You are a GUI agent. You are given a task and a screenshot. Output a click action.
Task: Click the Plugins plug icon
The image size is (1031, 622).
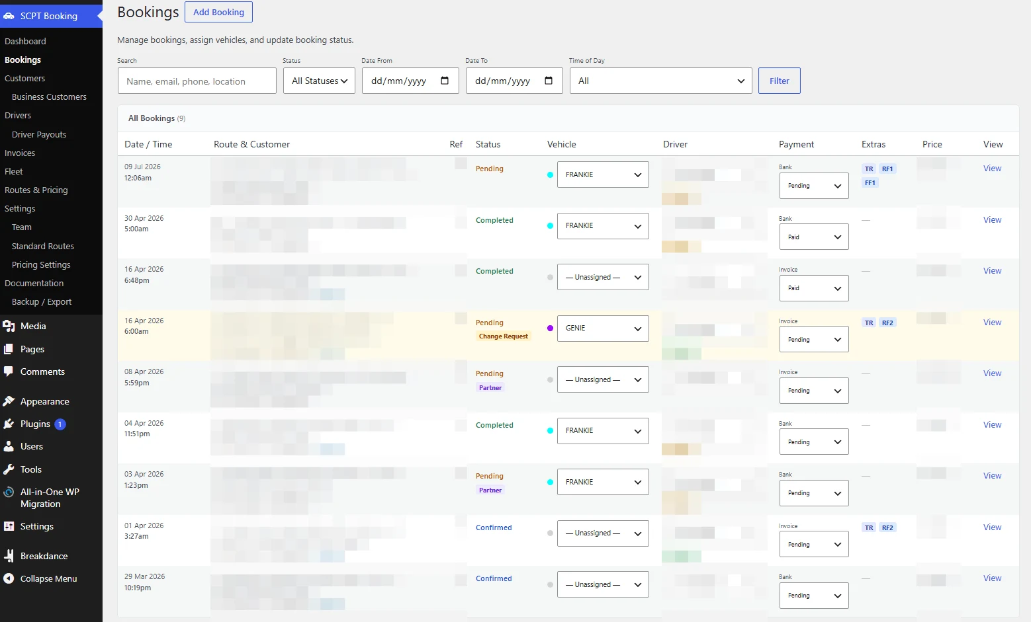pos(9,424)
